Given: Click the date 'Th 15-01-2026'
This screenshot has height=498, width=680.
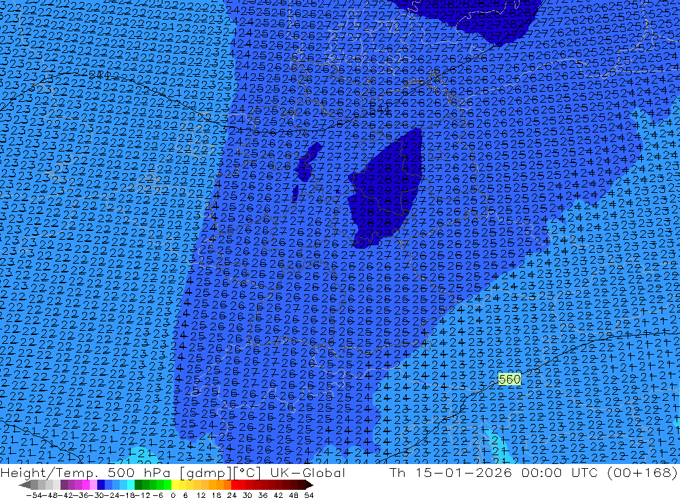Looking at the screenshot, I should pos(451,472).
